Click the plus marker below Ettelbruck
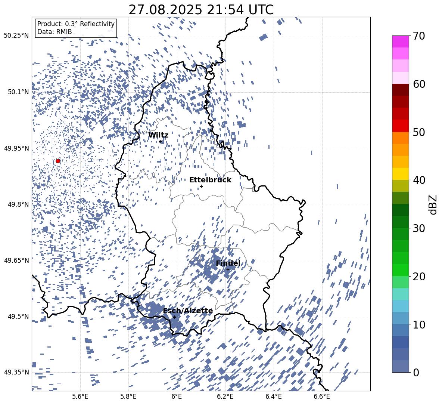442x404 pixels. (201, 186)
